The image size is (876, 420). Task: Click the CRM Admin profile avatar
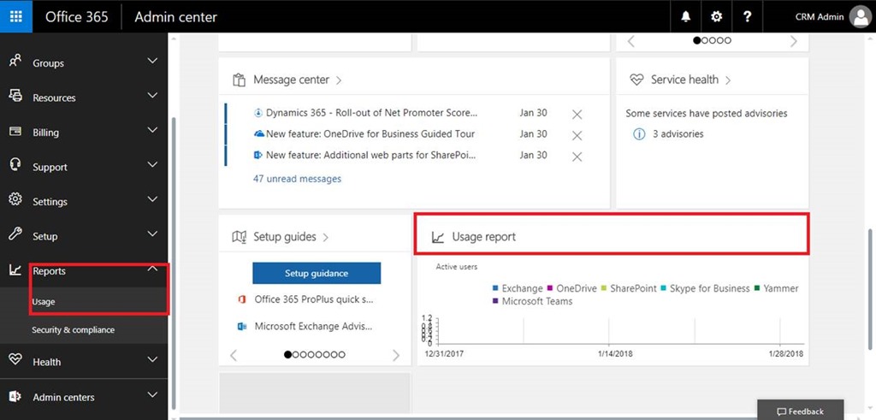pos(859,17)
